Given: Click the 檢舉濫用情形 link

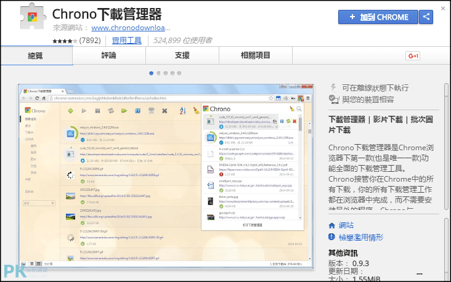Looking at the screenshot, I should click(361, 238).
